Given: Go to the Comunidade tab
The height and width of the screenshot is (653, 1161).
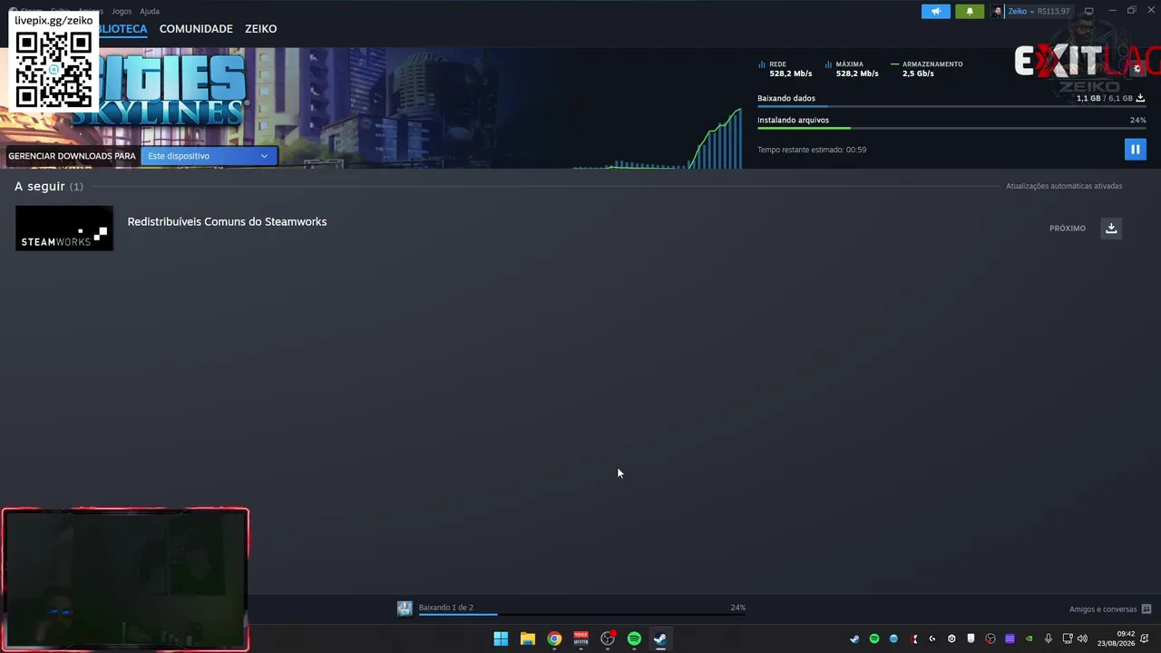Looking at the screenshot, I should point(196,29).
